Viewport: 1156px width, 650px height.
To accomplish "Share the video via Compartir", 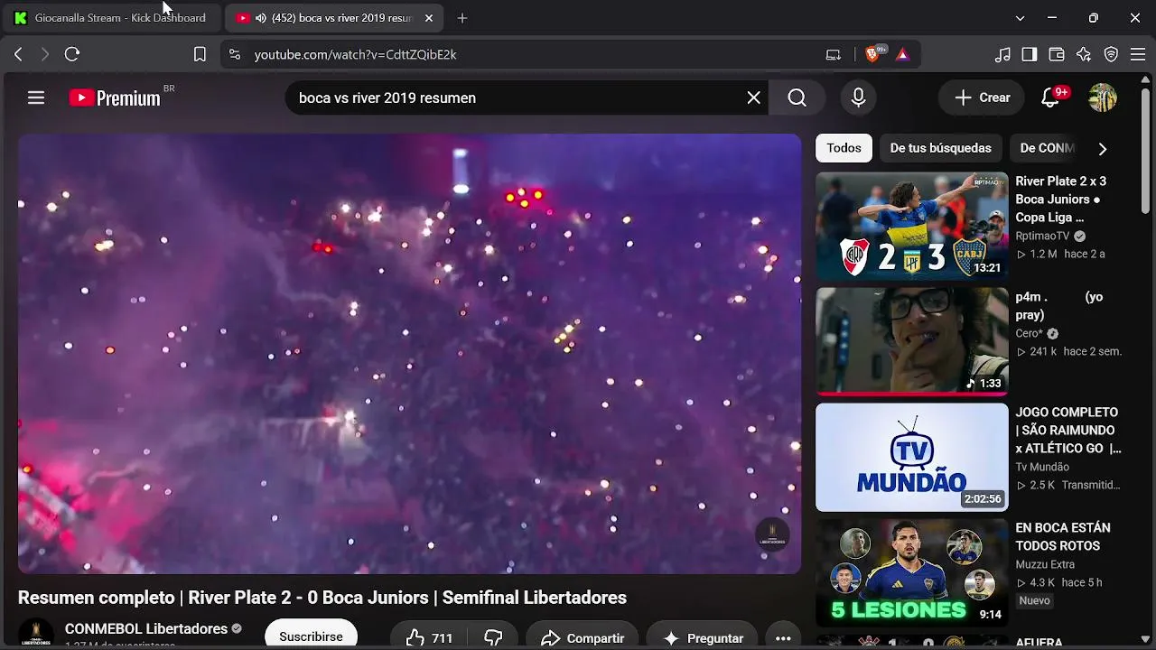I will point(583,638).
